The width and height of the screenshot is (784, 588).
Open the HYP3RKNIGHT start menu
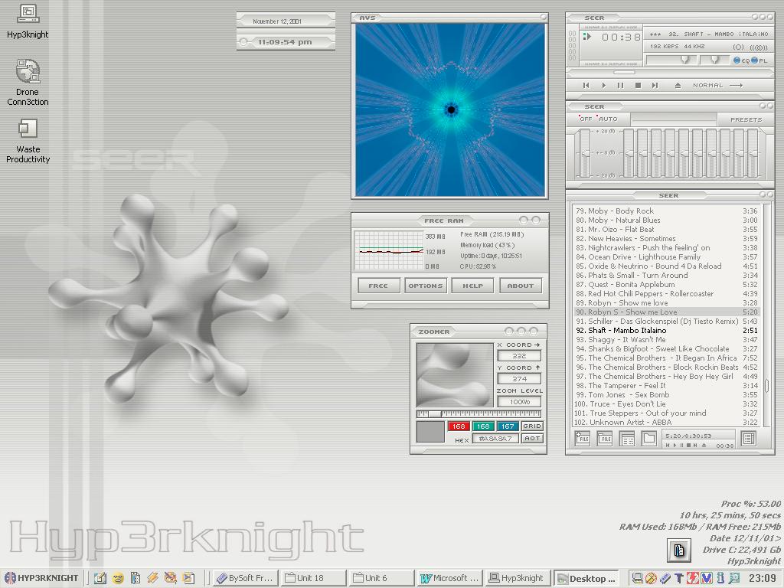[x=41, y=578]
